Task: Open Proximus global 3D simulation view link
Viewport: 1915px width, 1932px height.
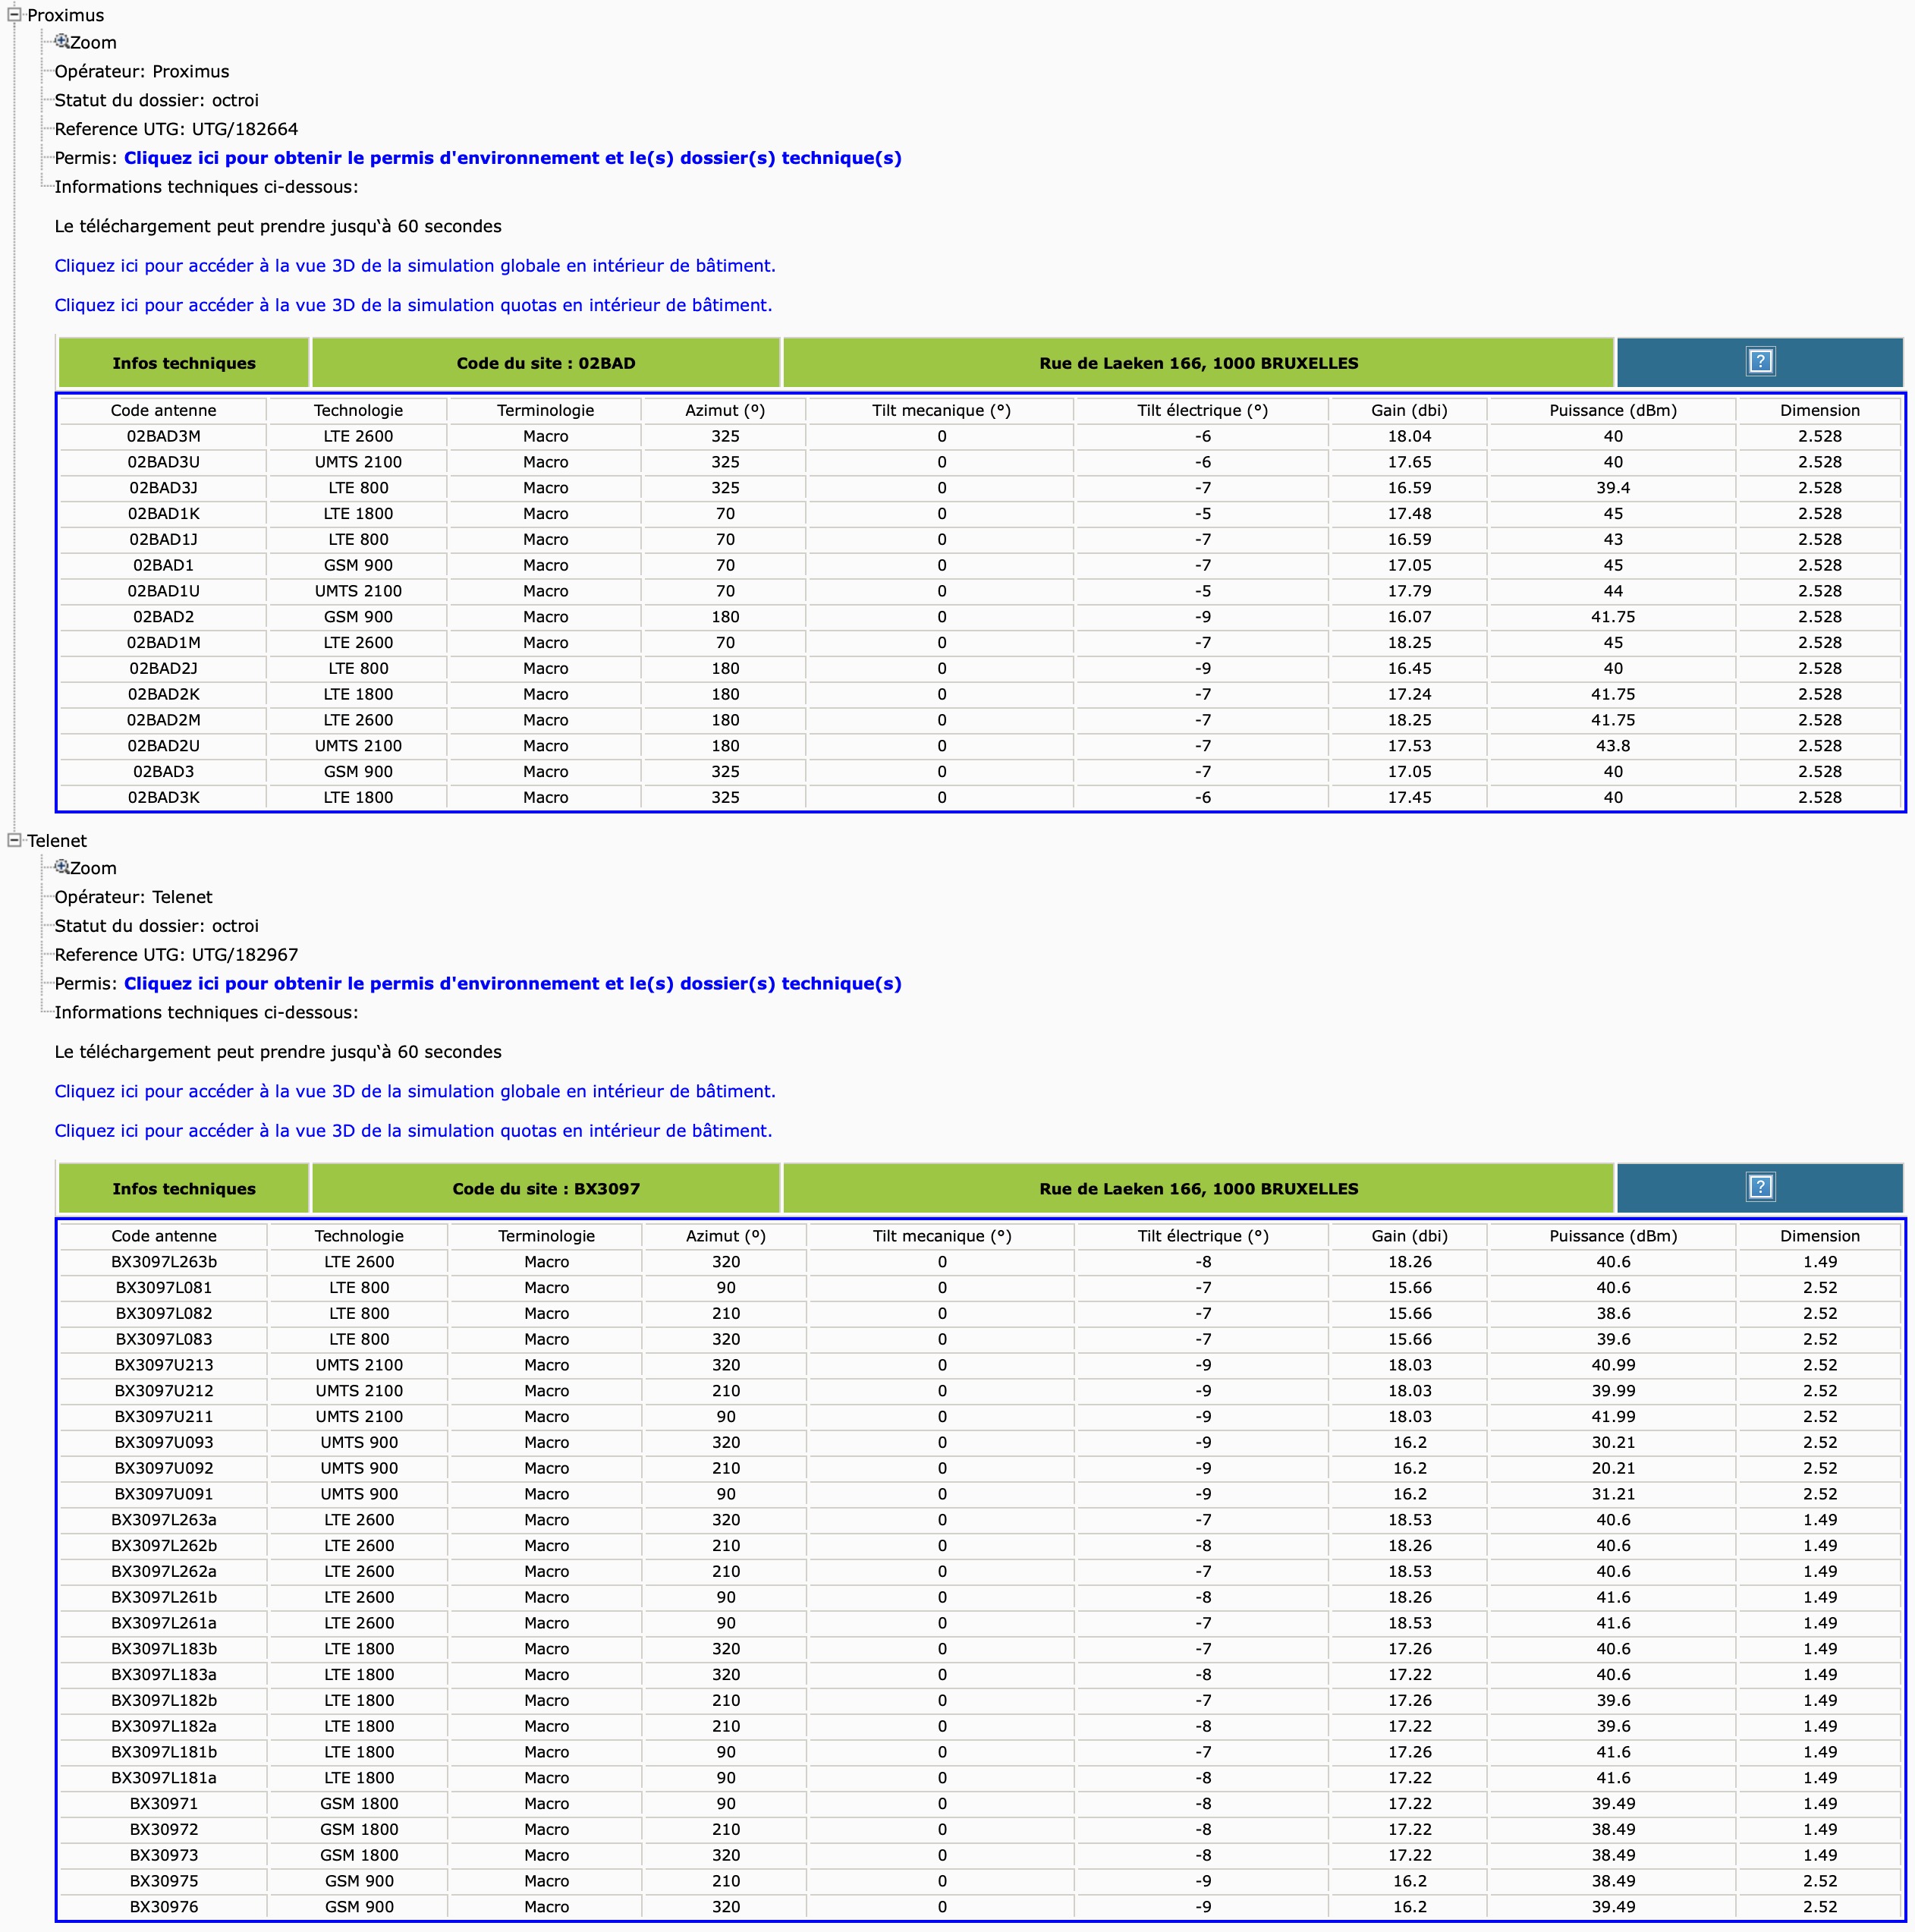Action: 415,266
